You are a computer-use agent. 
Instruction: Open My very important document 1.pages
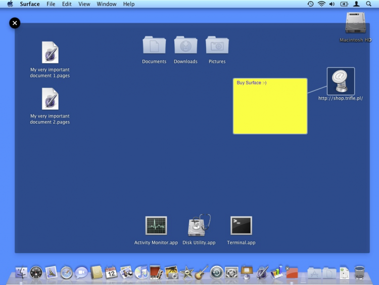coord(50,53)
